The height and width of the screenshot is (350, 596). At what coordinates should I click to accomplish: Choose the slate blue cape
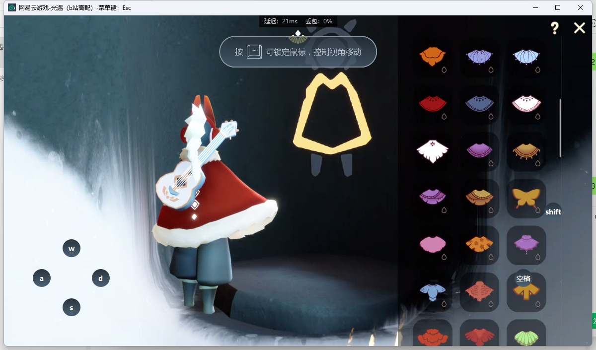pos(479,103)
